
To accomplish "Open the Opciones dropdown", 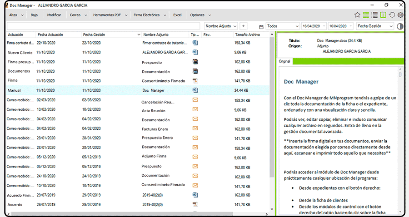I will pyautogui.click(x=200, y=15).
